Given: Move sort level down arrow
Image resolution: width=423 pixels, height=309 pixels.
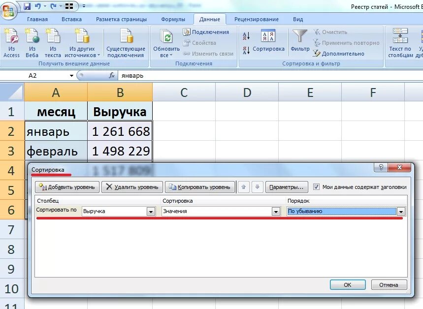Looking at the screenshot, I should [258, 187].
